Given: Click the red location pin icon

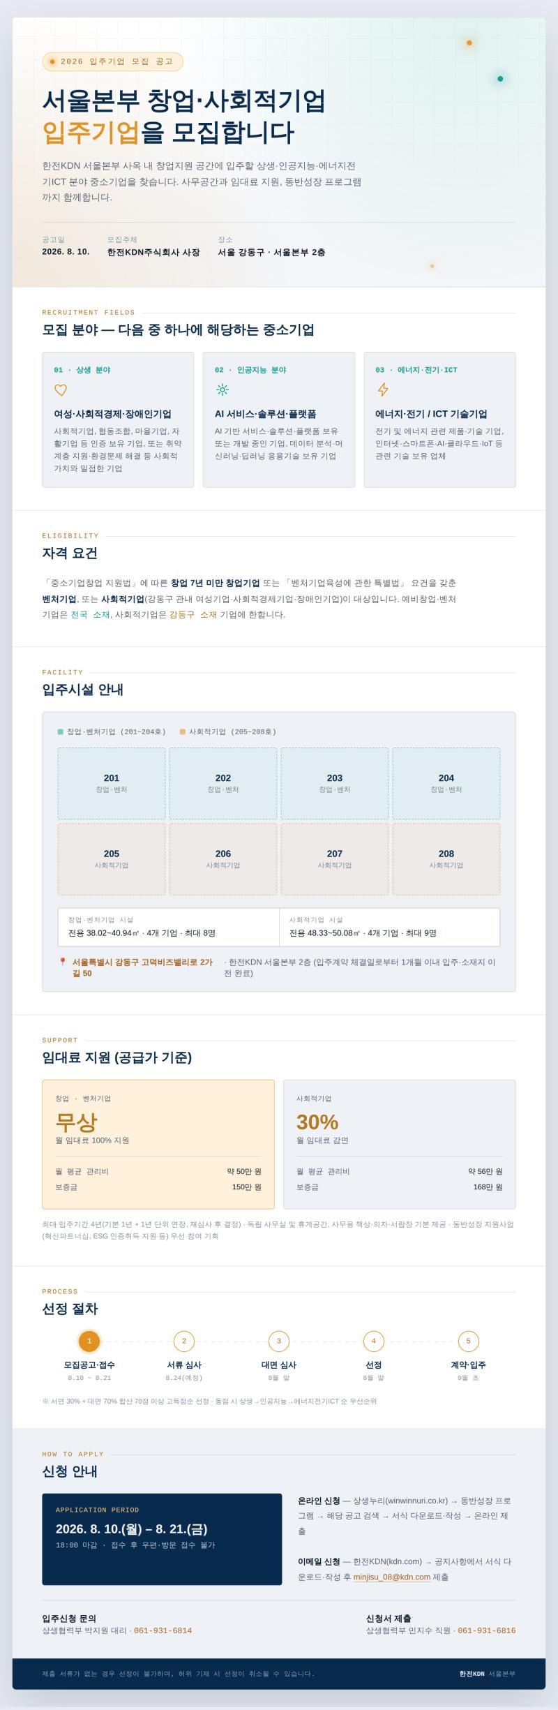Looking at the screenshot, I should click(x=62, y=962).
